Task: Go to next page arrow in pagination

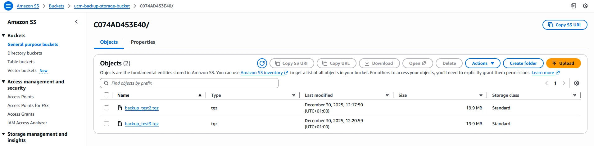Action: pos(564,83)
